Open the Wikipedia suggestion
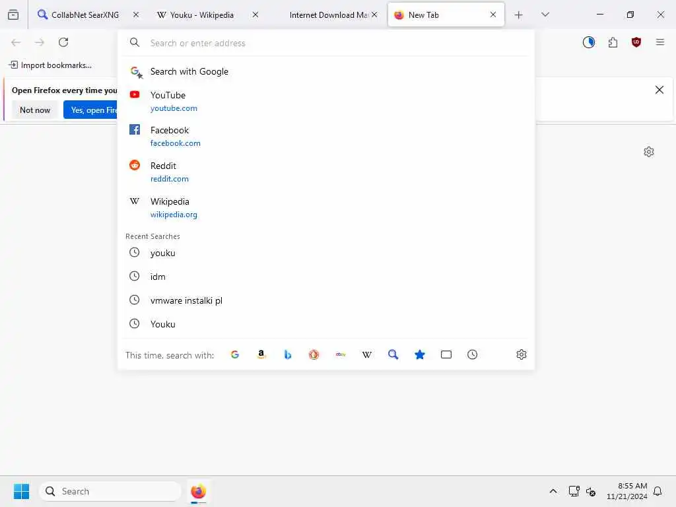This screenshot has height=507, width=676. [x=326, y=208]
